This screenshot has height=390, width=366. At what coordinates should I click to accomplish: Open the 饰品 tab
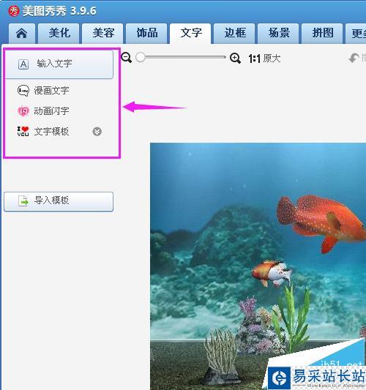coord(146,34)
